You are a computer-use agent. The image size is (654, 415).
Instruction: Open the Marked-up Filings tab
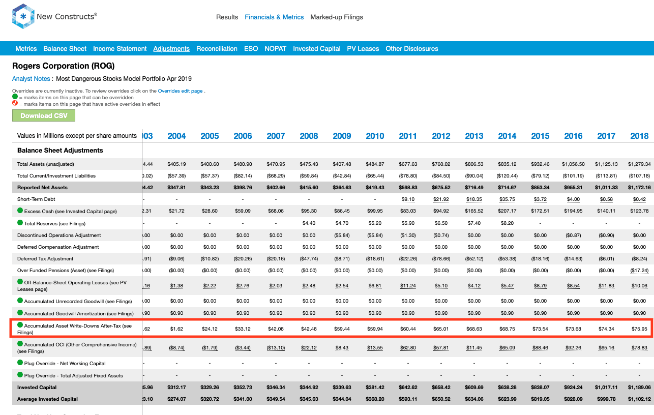click(337, 17)
